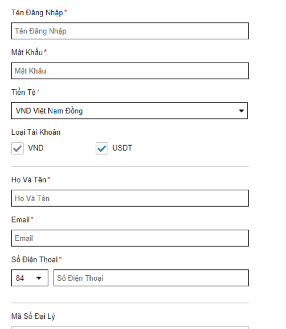Click the USDT text beside its checkbox
Viewport: 286px width, 329px height.
(x=122, y=148)
